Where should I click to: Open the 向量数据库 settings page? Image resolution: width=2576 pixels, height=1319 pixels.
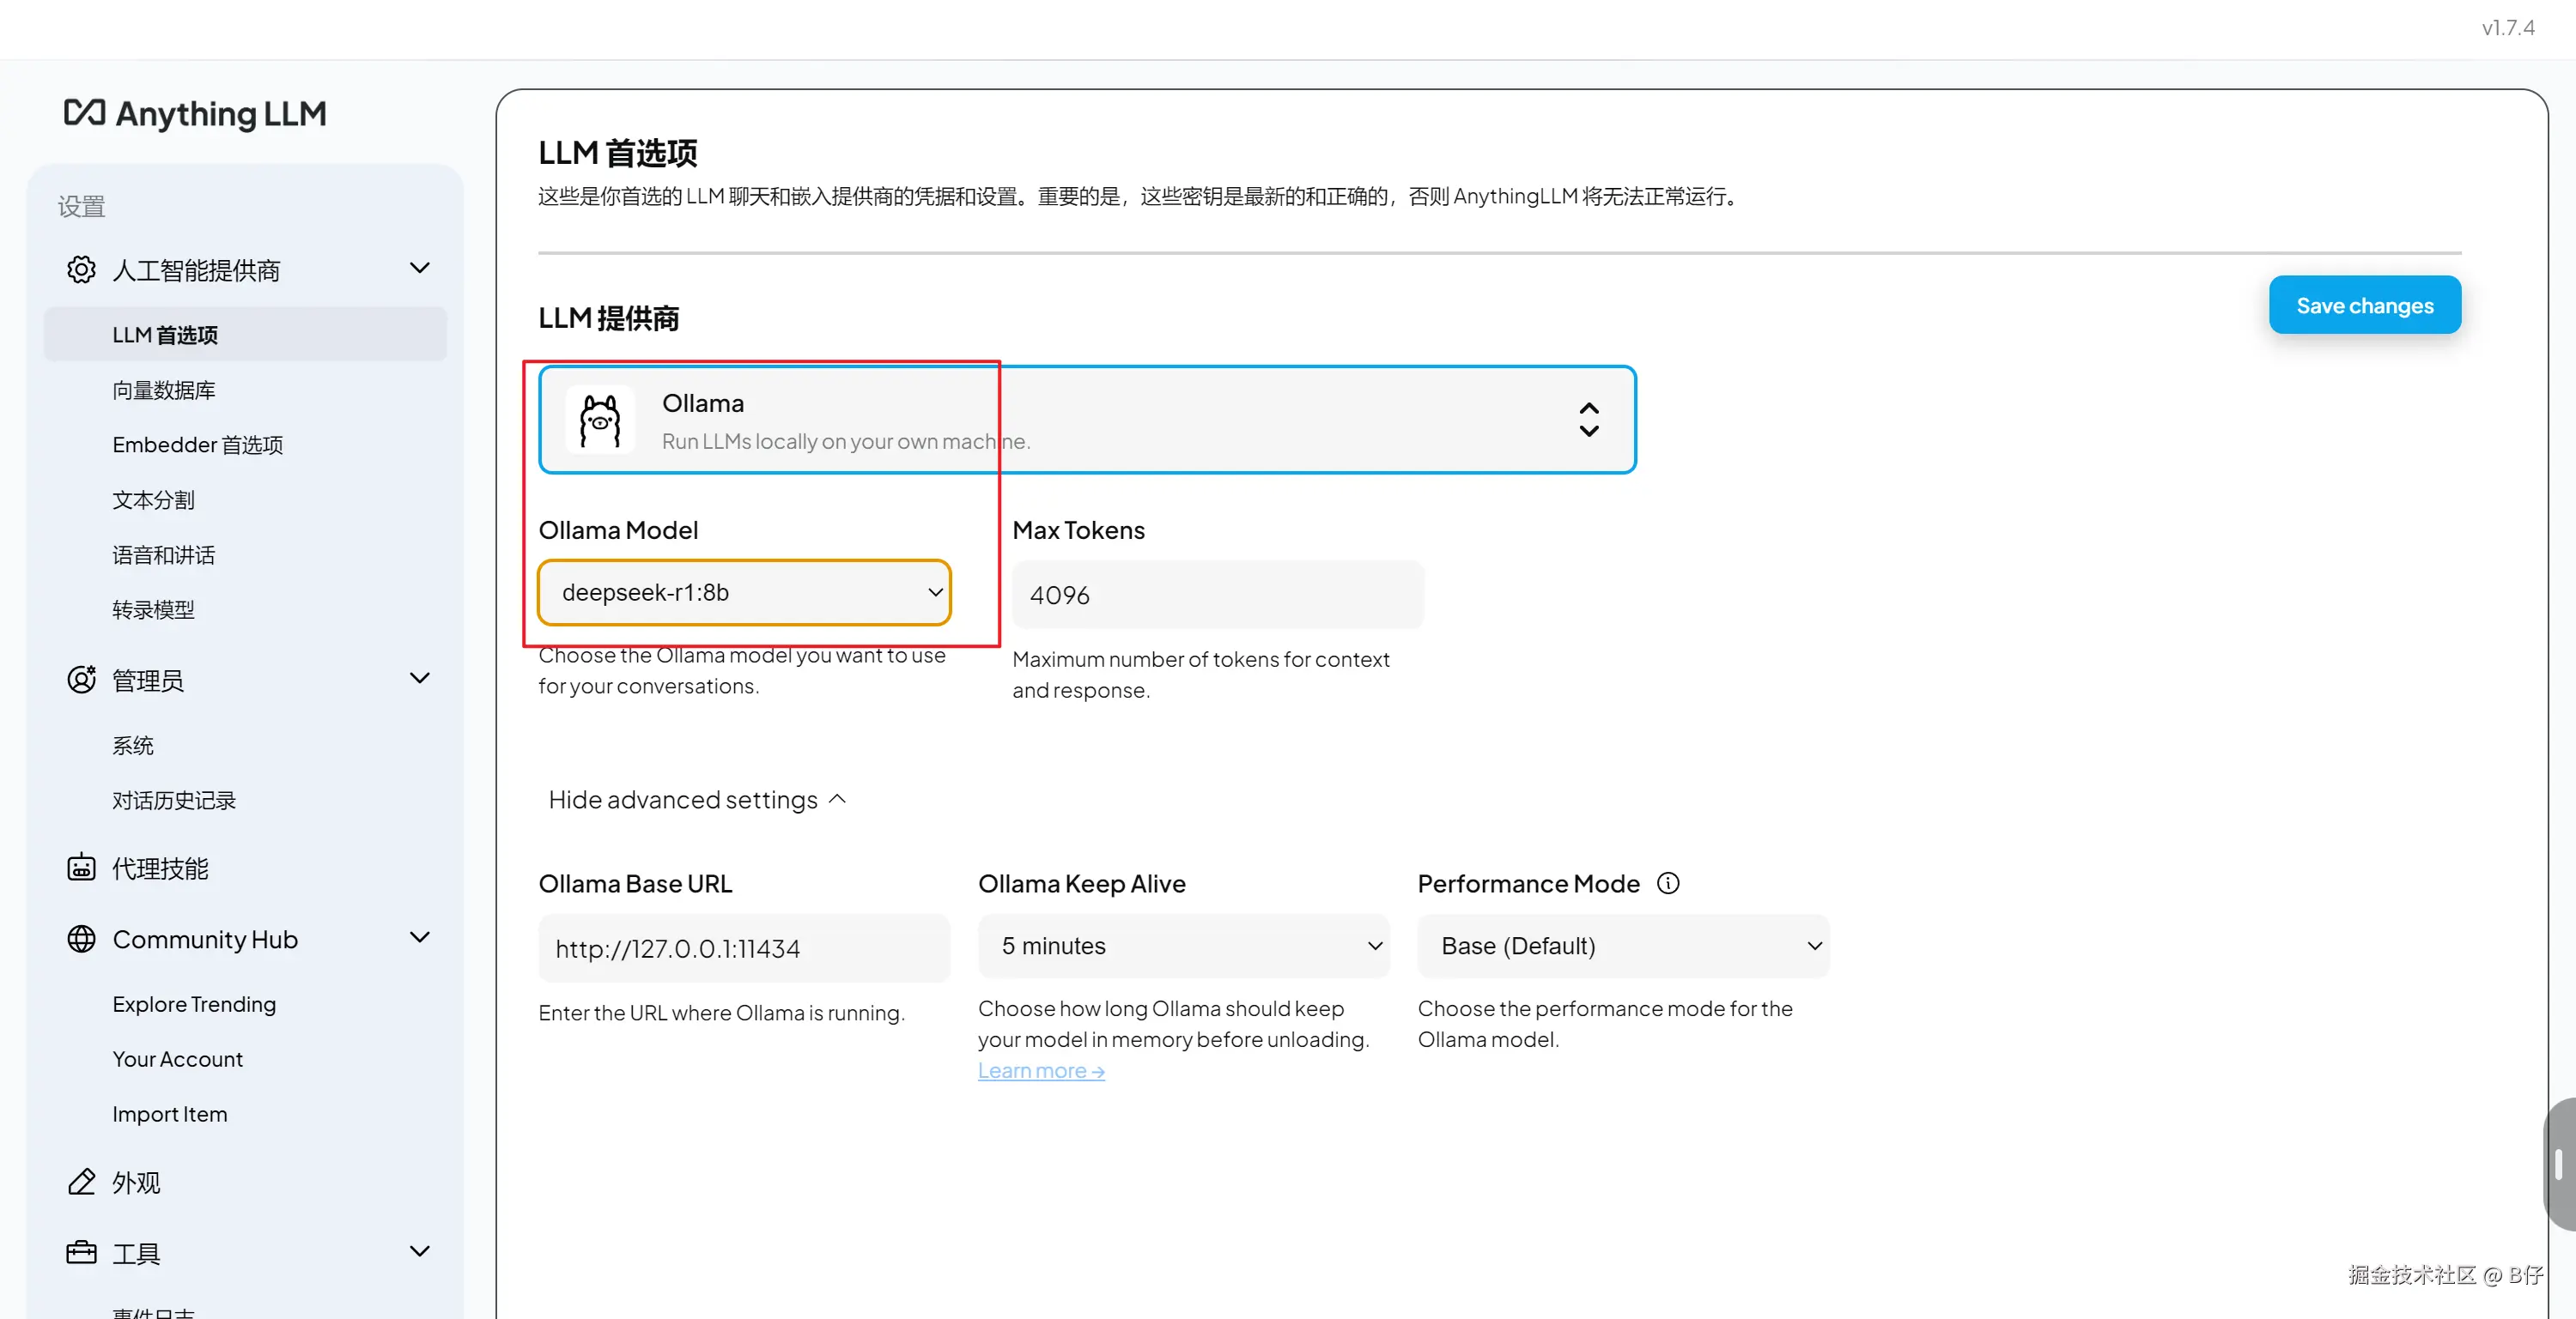click(x=164, y=390)
